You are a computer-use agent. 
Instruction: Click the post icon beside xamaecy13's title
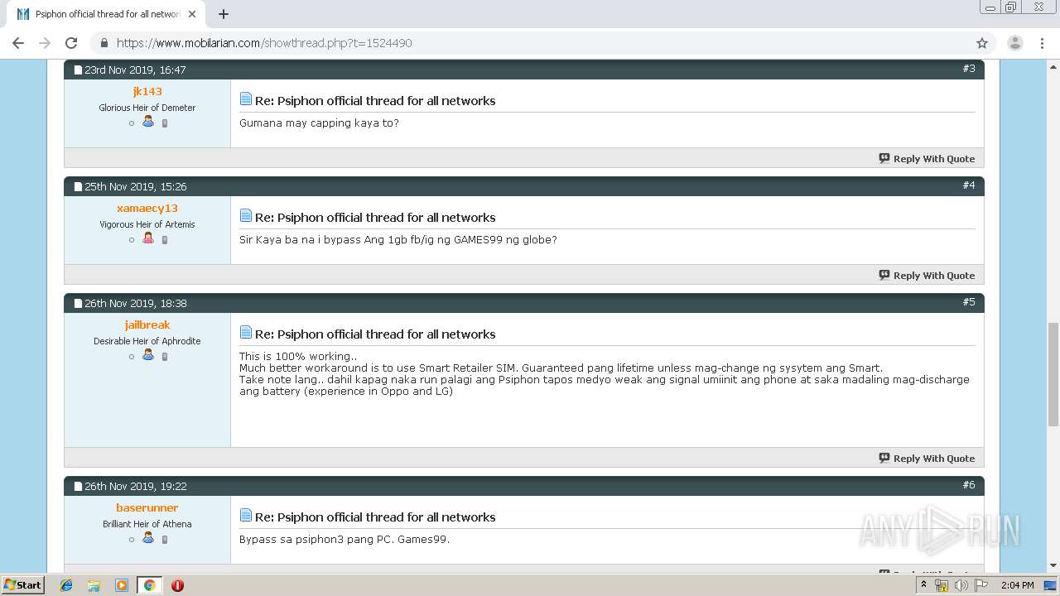coord(246,215)
